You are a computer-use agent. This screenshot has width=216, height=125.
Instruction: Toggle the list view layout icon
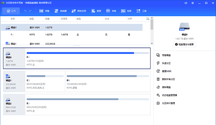pos(148,19)
